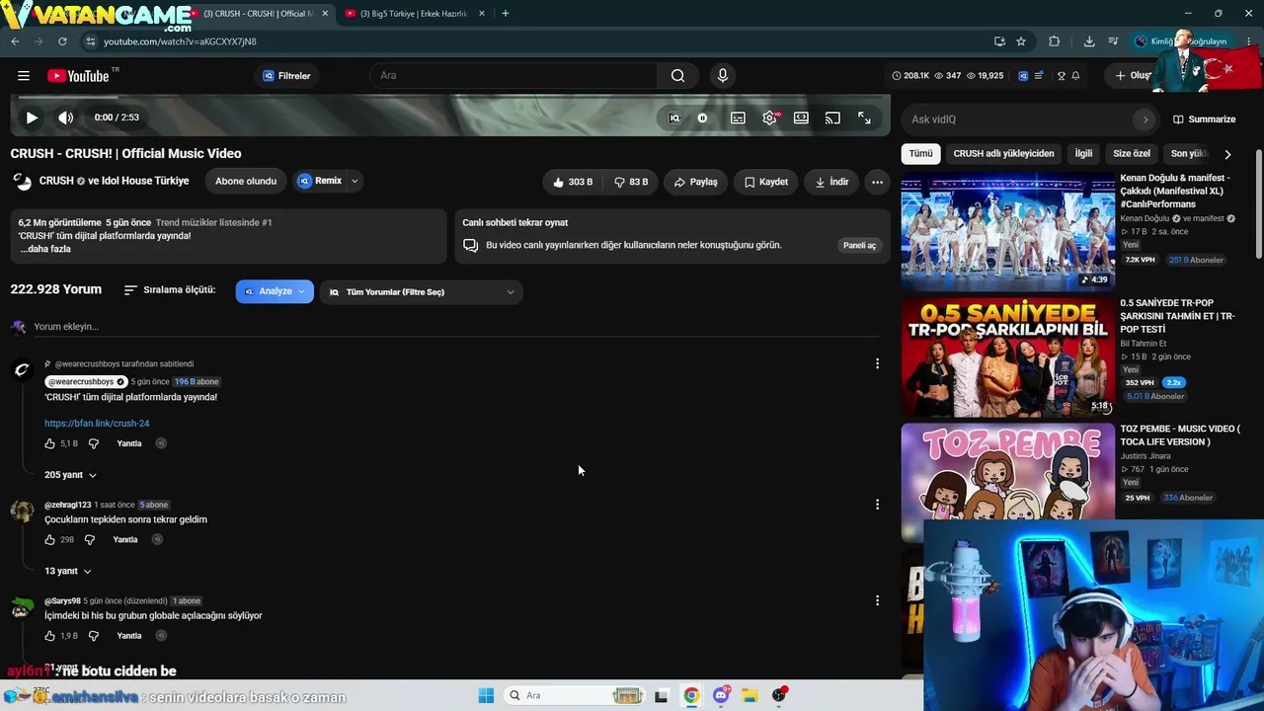Screen dimensions: 1264x711
Task: Open options menu for @Sarys98 comment
Action: [877, 600]
